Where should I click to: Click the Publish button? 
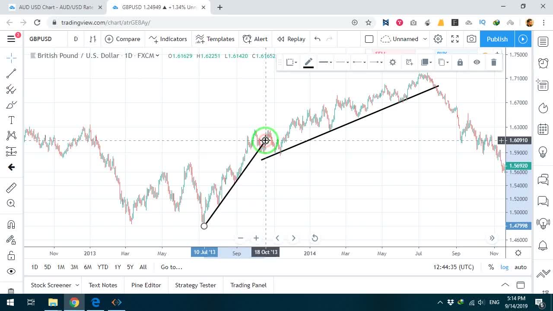pos(497,39)
